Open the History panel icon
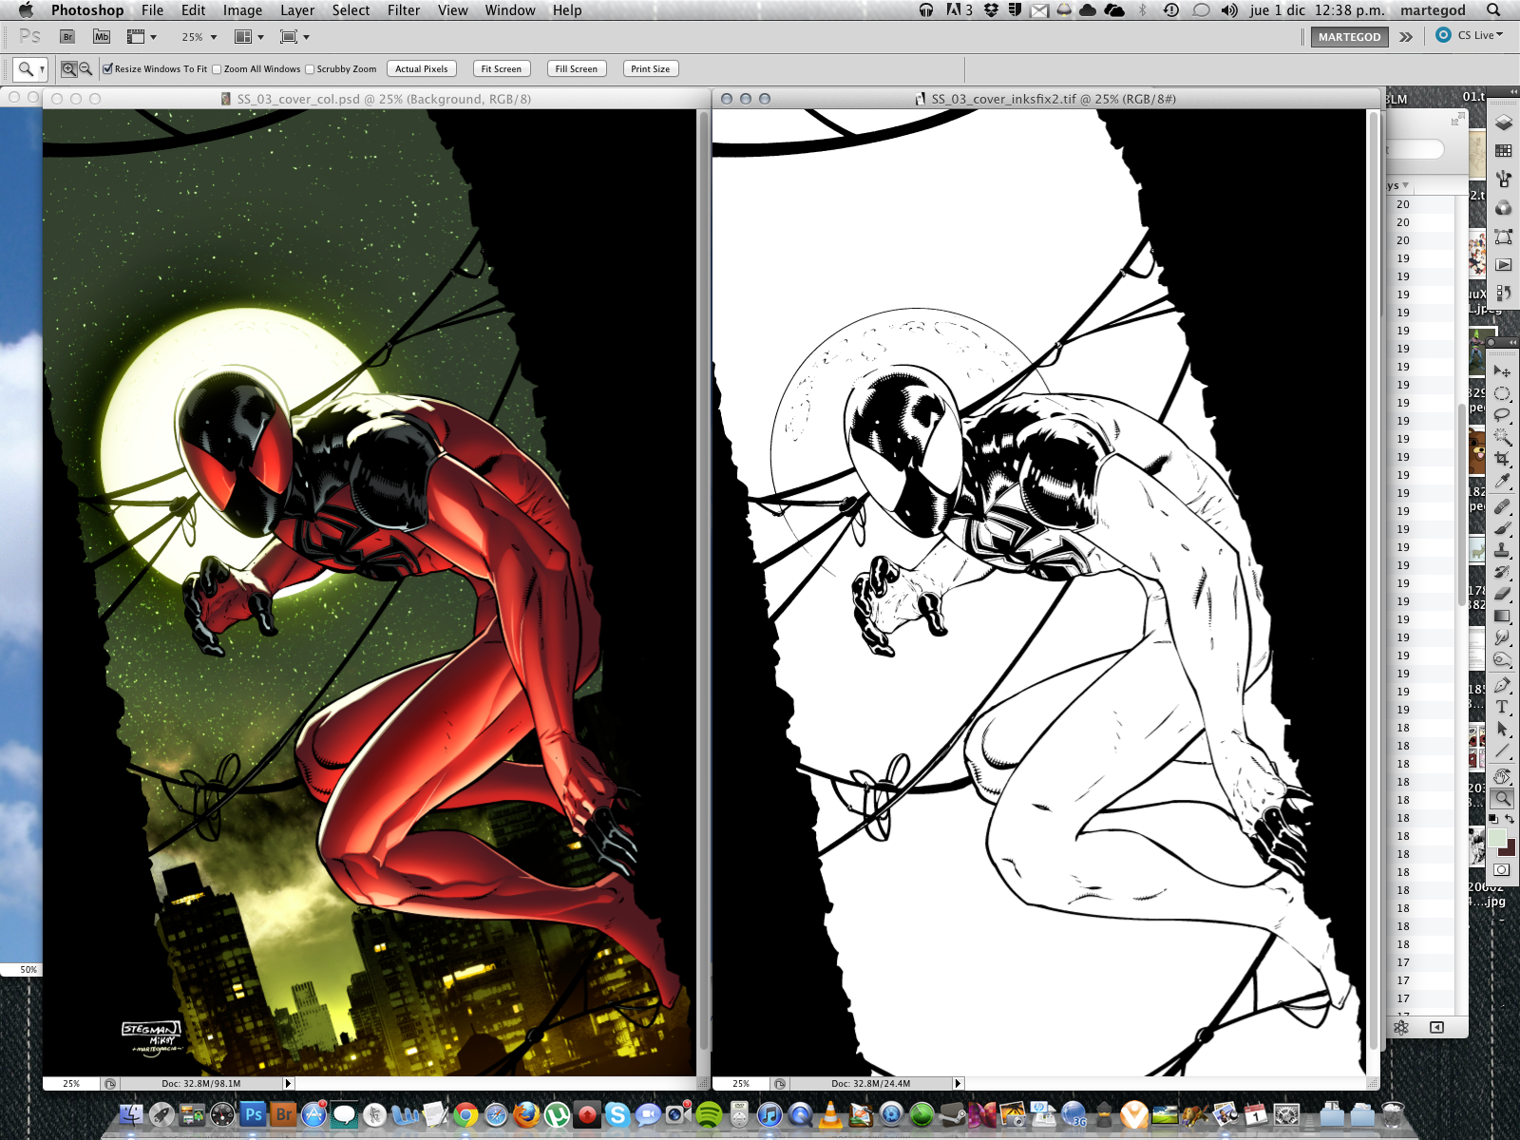The image size is (1520, 1140). click(x=1503, y=293)
